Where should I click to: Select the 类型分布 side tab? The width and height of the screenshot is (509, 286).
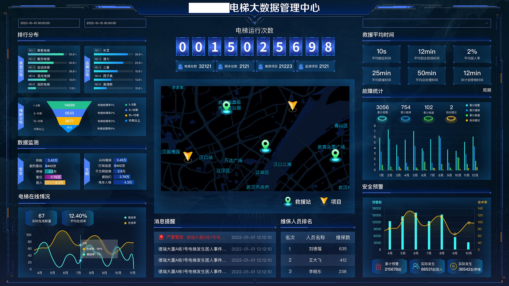pyautogui.click(x=21, y=69)
